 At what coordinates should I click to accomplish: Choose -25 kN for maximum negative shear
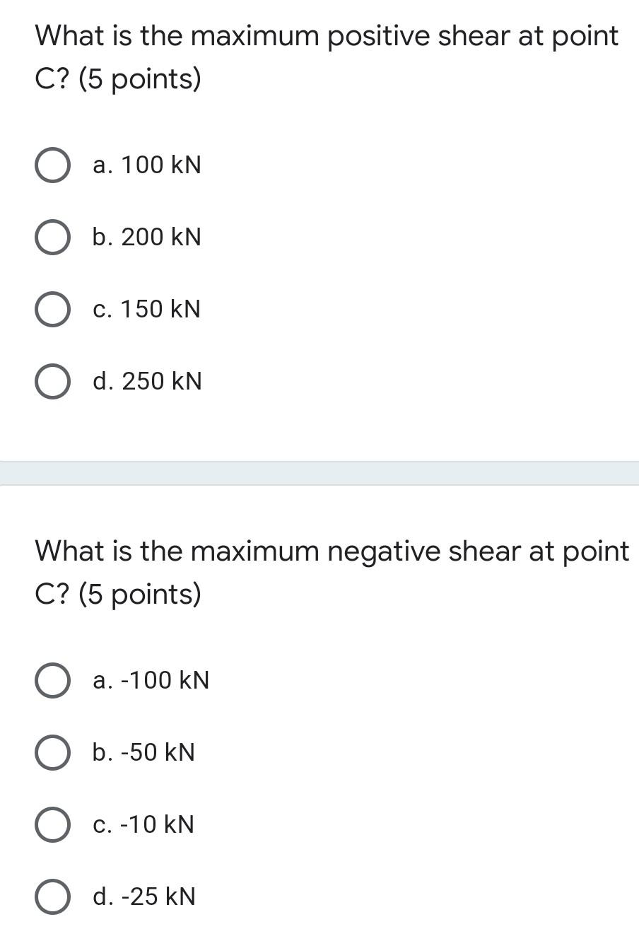point(52,896)
